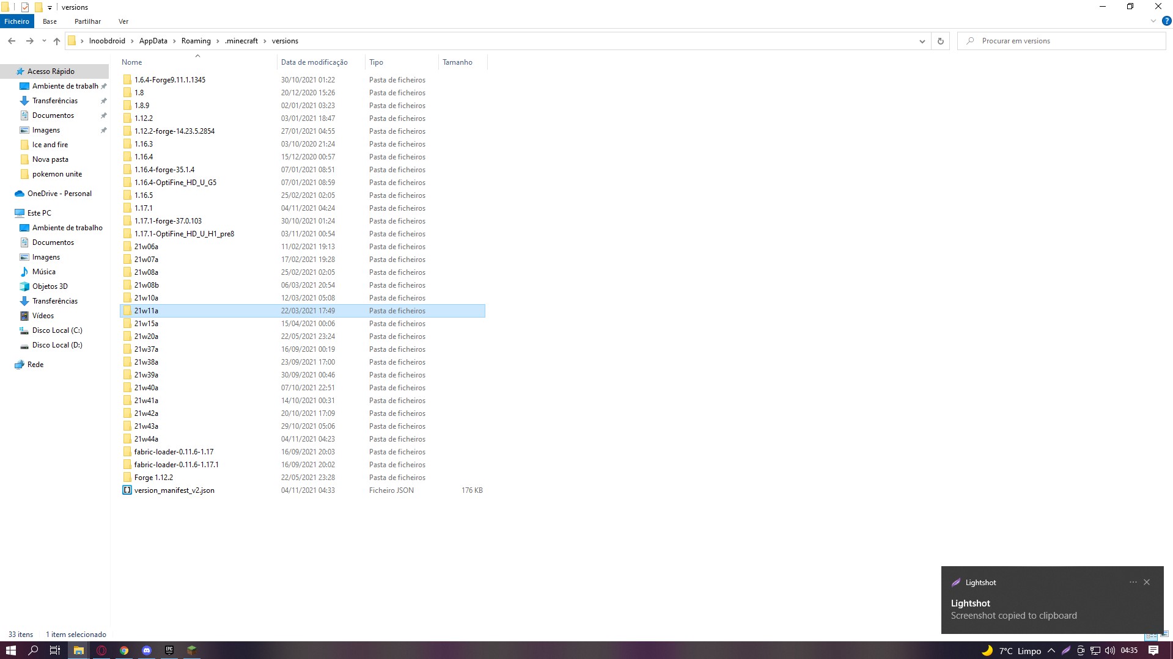Navigate to AppData breadcrumb
The image size is (1173, 659).
tap(153, 41)
